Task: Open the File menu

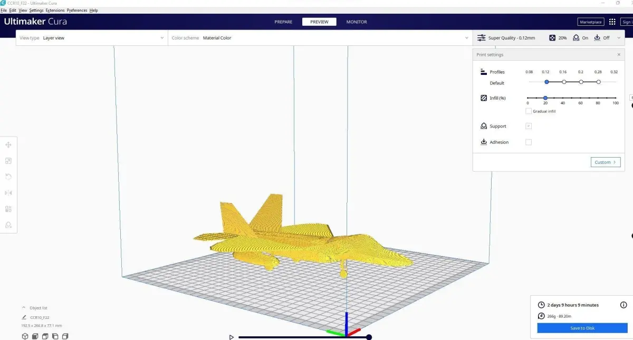Action: click(4, 11)
